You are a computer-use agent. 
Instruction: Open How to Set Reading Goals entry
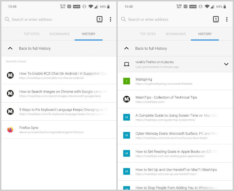click(x=175, y=153)
